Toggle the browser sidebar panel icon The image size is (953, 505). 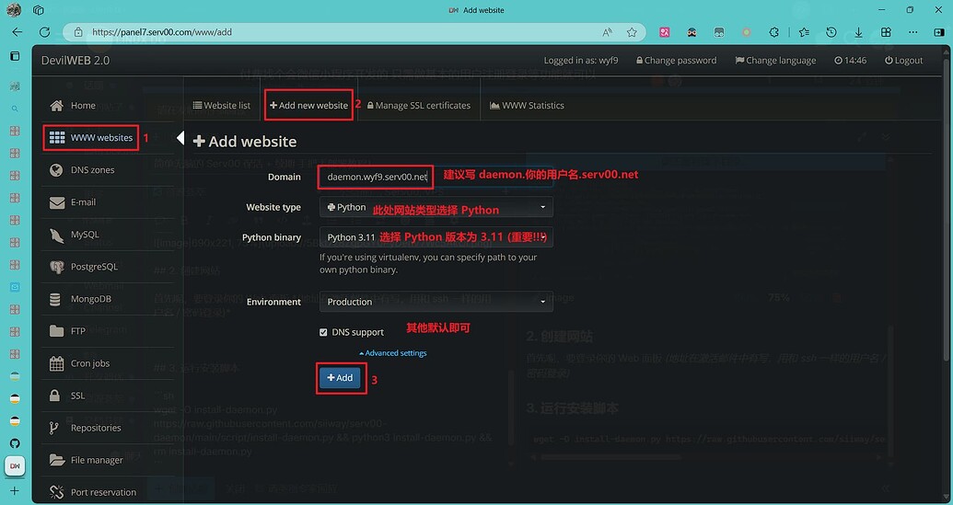pos(939,33)
